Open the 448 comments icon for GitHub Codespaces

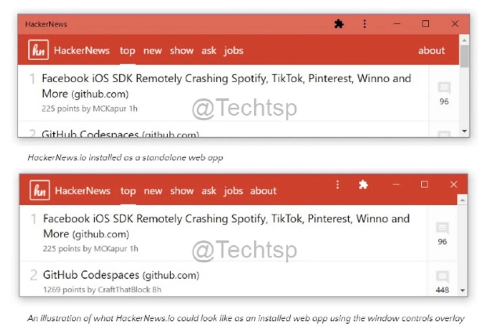pyautogui.click(x=442, y=277)
